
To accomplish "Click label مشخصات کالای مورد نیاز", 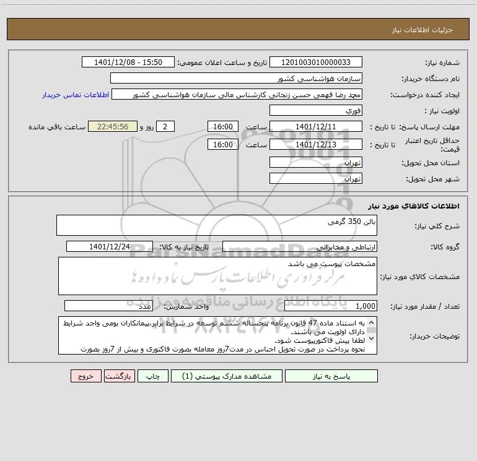I will coord(420,277).
